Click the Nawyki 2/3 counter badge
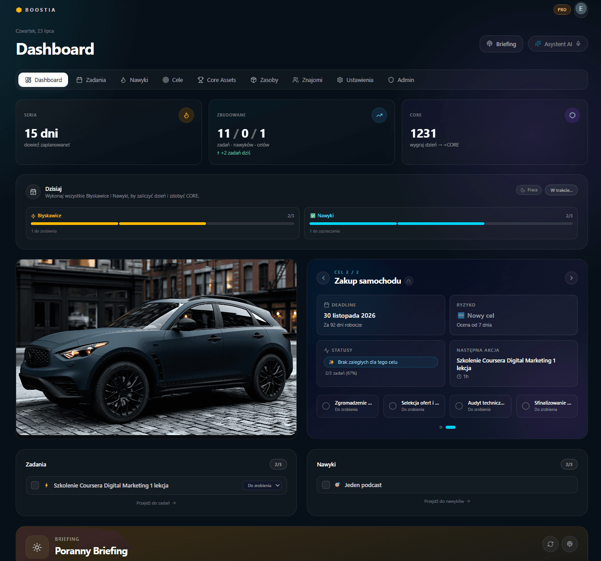601x561 pixels. click(569, 465)
